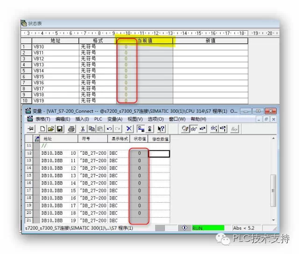
Task: Click the trigger settings clock icon
Action: tap(185, 129)
